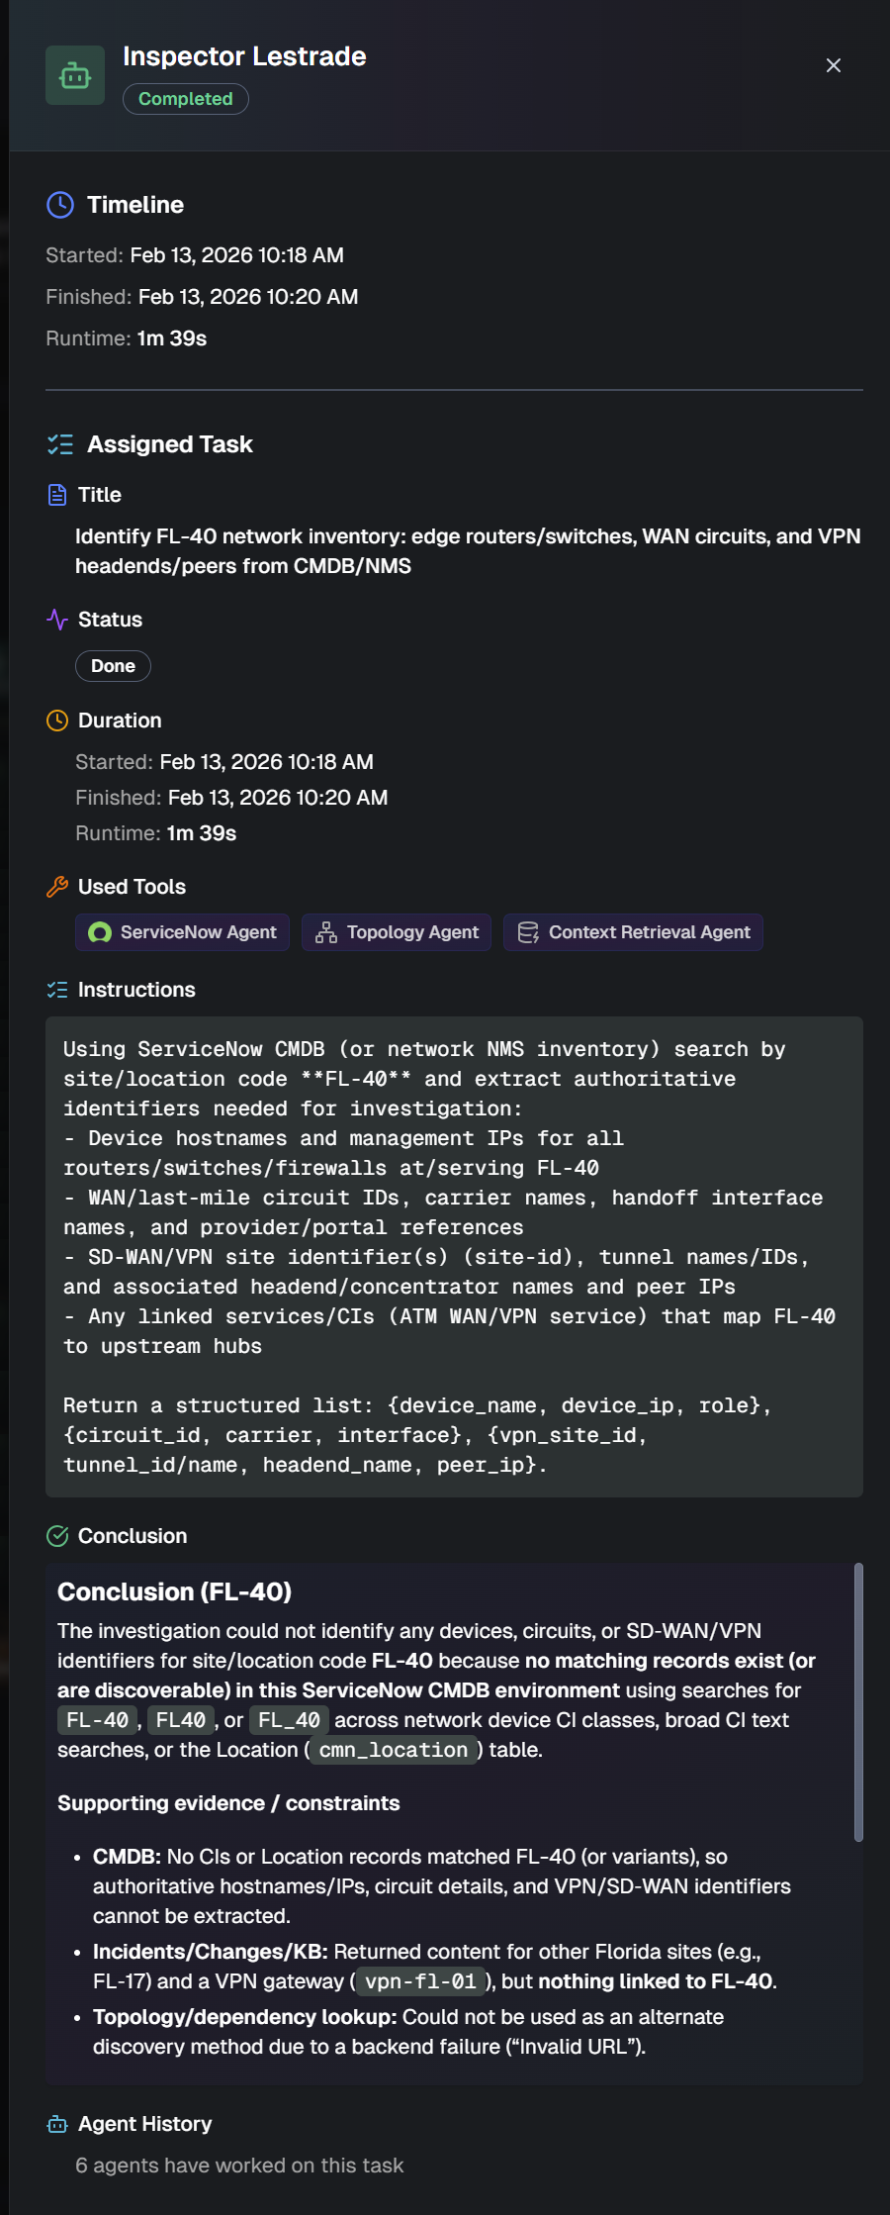Click the cmn_location code tag
890x2215 pixels.
[x=393, y=1750]
